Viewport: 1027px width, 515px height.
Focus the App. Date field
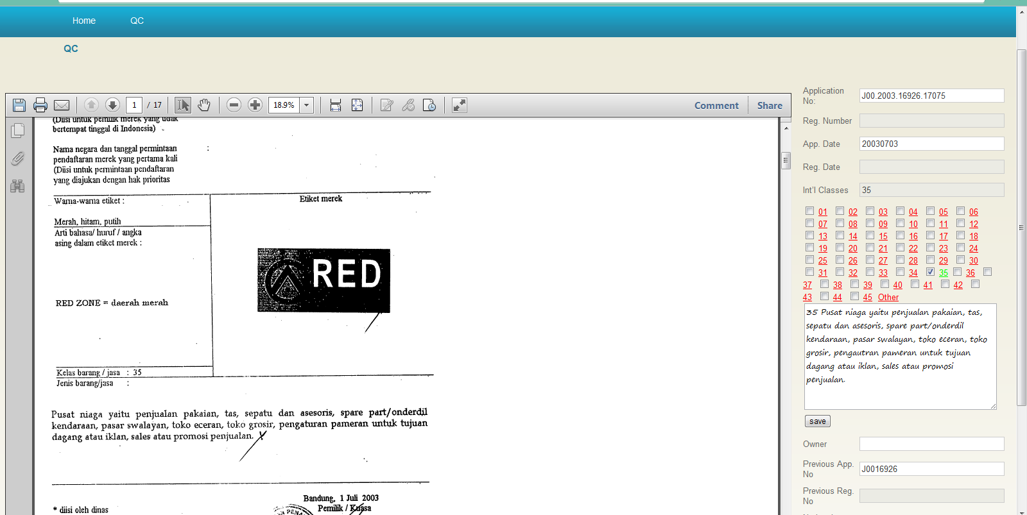(932, 144)
